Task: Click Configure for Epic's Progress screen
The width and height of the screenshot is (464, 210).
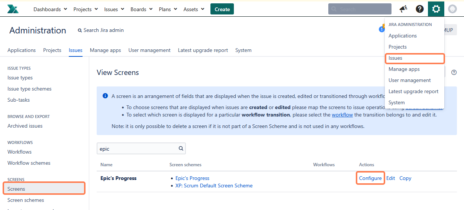Action: (x=370, y=178)
